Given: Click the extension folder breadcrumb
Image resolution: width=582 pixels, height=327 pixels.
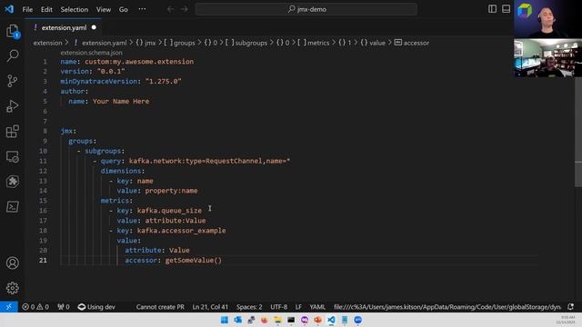Looking at the screenshot, I should [x=47, y=43].
